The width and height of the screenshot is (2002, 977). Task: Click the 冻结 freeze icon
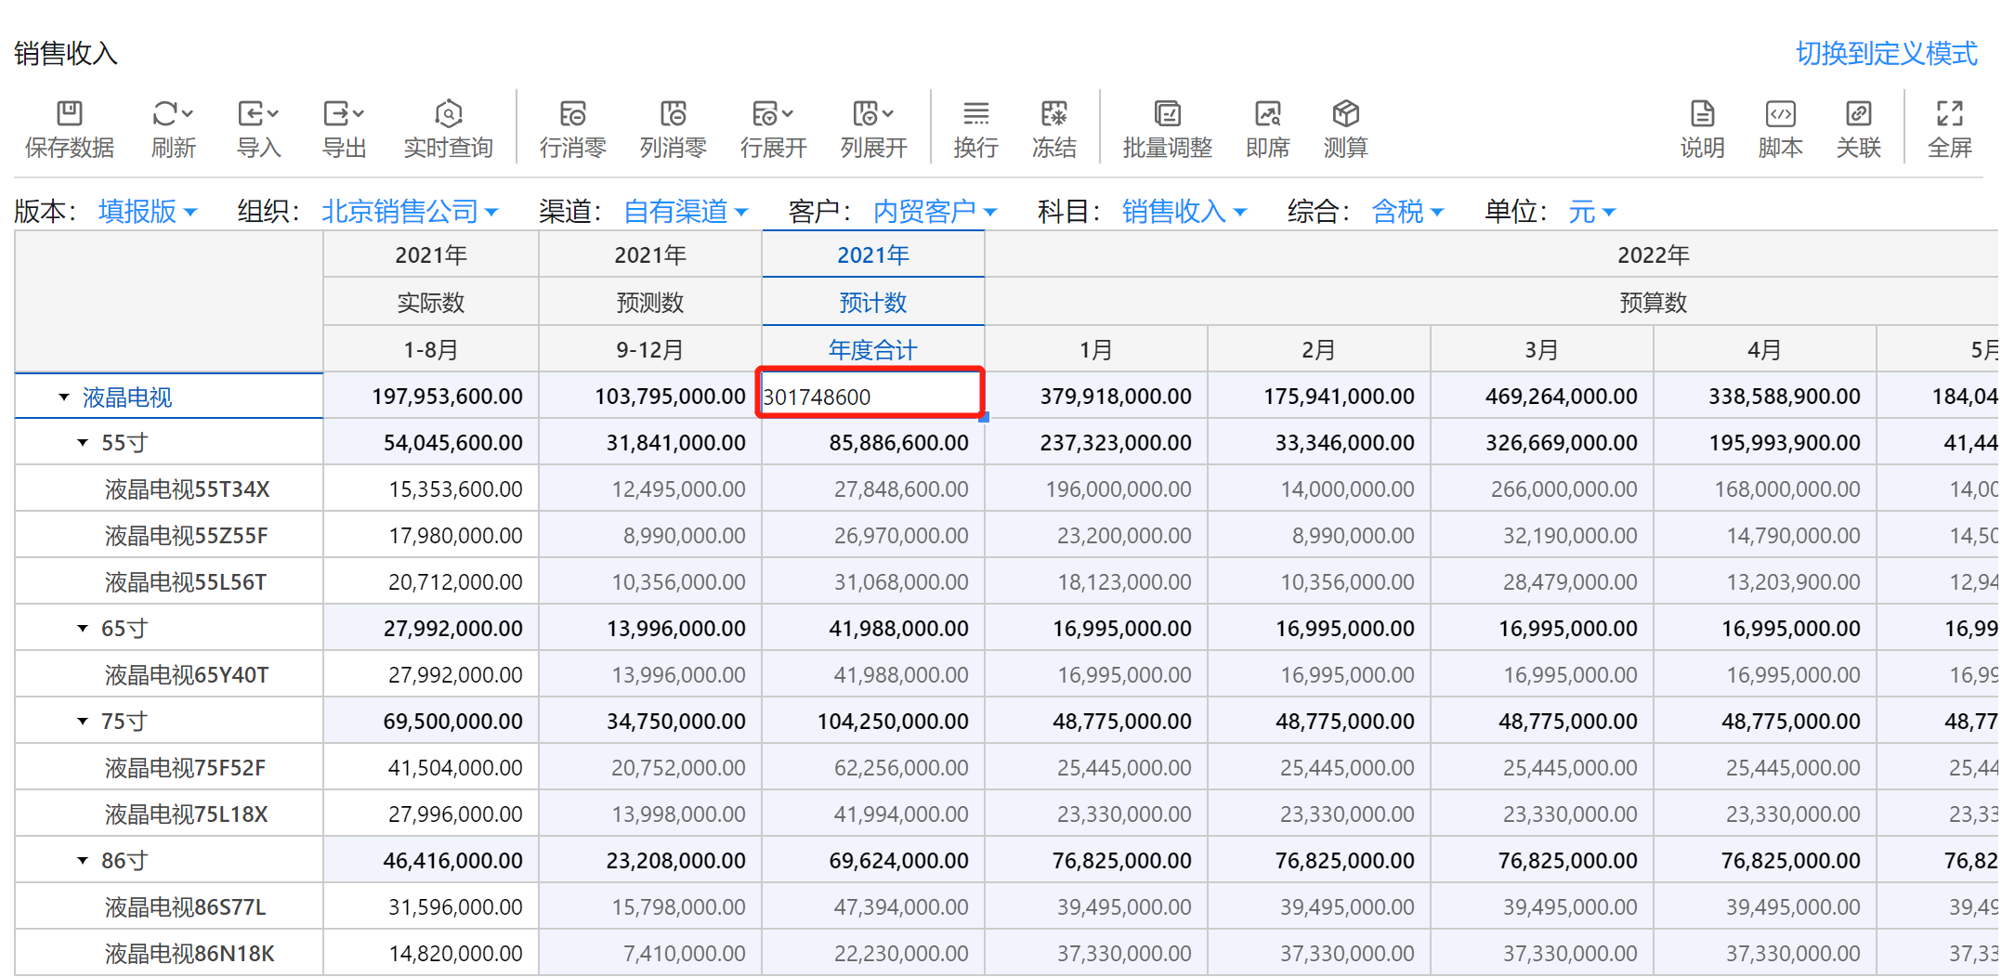pyautogui.click(x=1053, y=114)
